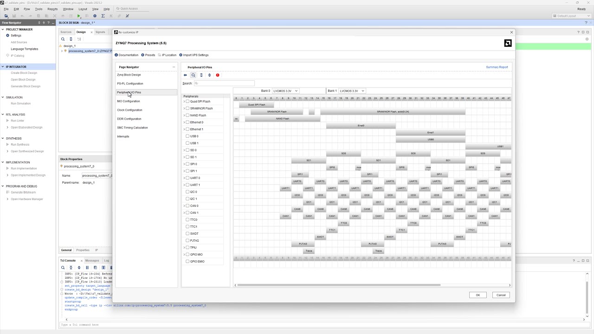Open the Reports menu
The height and width of the screenshot is (334, 594).
point(52,9)
